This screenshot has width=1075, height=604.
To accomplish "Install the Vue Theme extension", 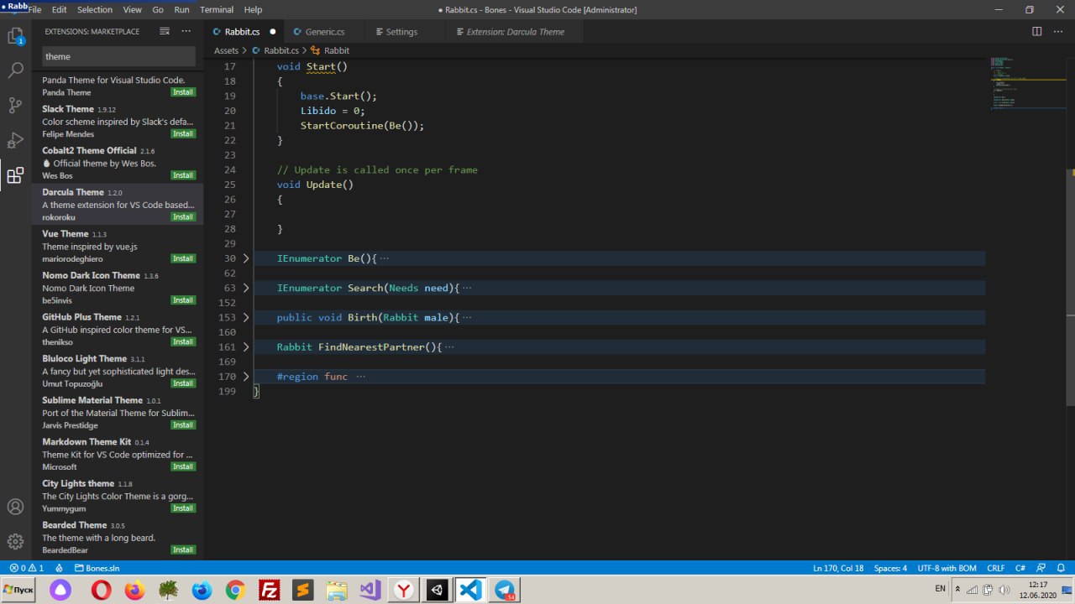I will coord(183,258).
